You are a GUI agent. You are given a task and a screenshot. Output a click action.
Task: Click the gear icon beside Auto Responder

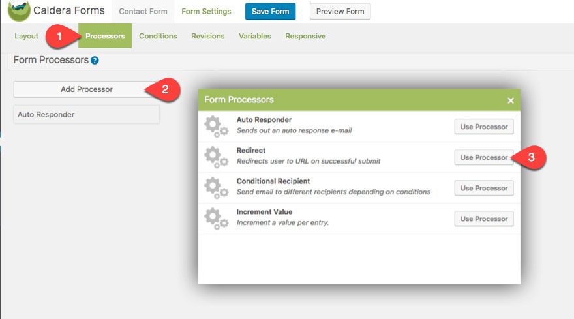[216, 127]
